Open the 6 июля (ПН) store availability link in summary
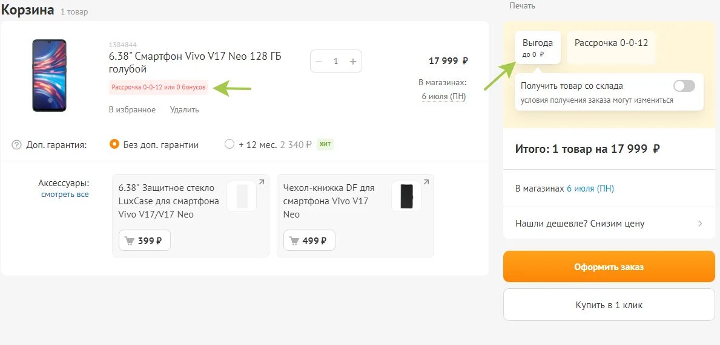The image size is (720, 345). click(x=590, y=189)
